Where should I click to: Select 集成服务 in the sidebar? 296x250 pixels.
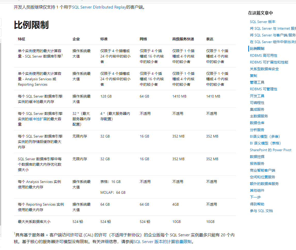click(x=257, y=109)
